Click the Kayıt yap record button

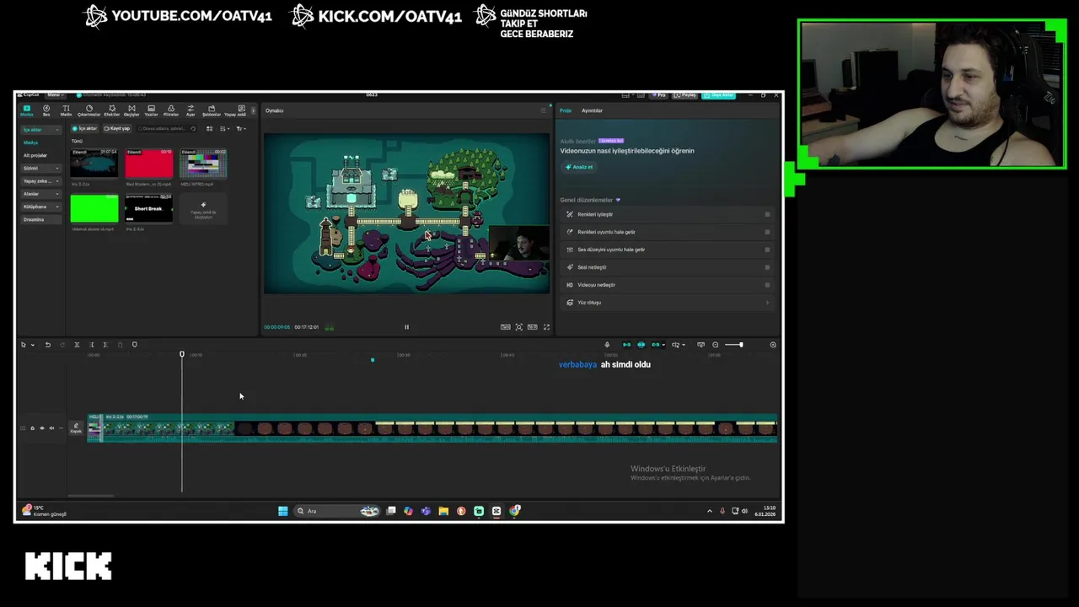117,129
